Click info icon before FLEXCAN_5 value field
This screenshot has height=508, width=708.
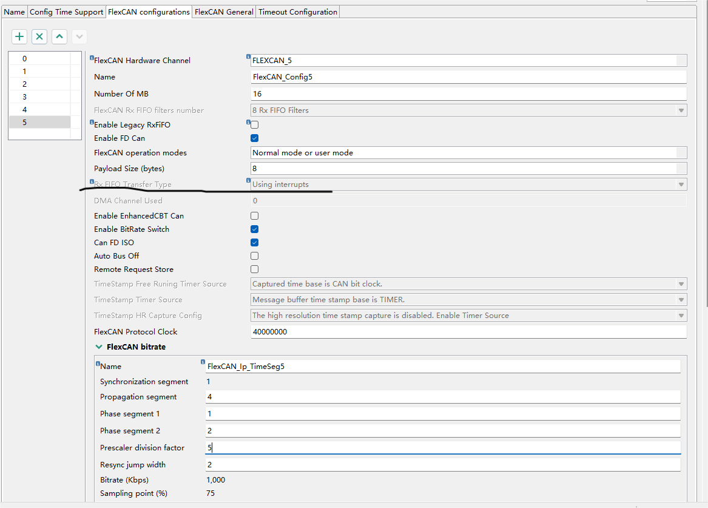coord(249,57)
